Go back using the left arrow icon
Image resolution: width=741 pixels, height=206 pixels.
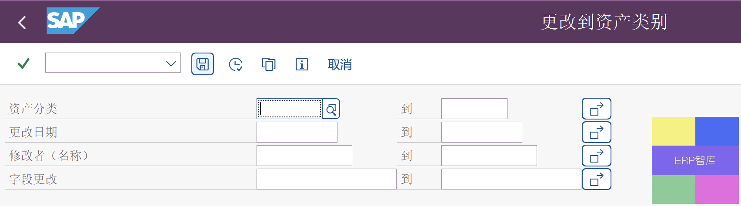click(x=22, y=22)
